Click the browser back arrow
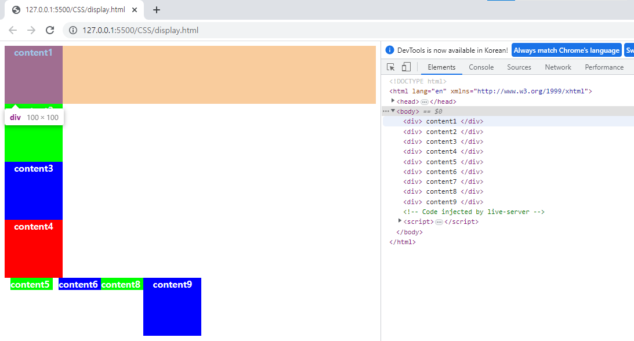 [x=13, y=30]
